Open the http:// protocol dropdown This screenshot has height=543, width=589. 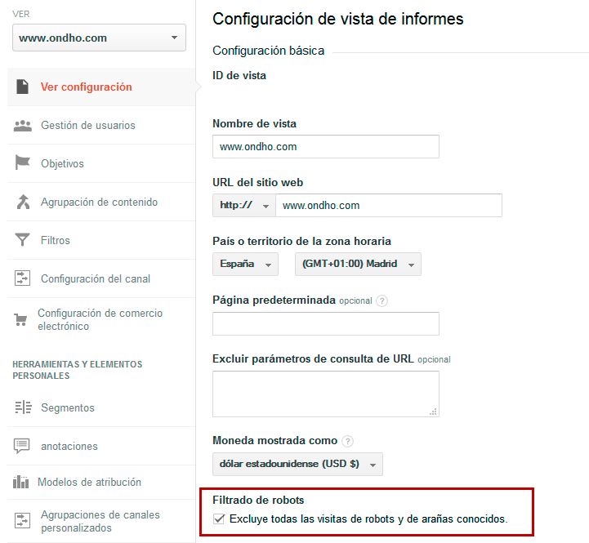[x=244, y=206]
